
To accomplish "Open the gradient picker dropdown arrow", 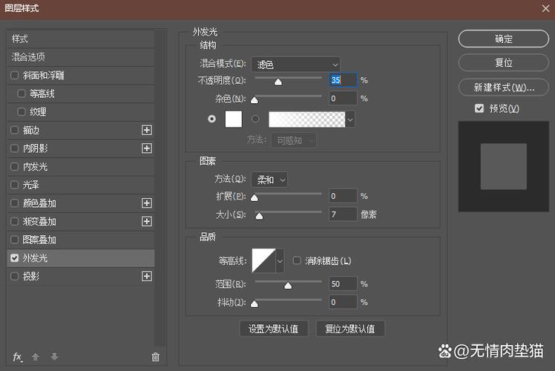I will pos(350,119).
